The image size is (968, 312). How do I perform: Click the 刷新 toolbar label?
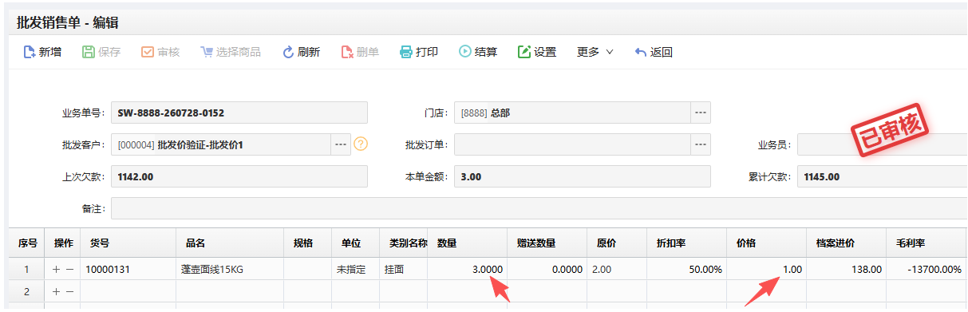tap(309, 53)
